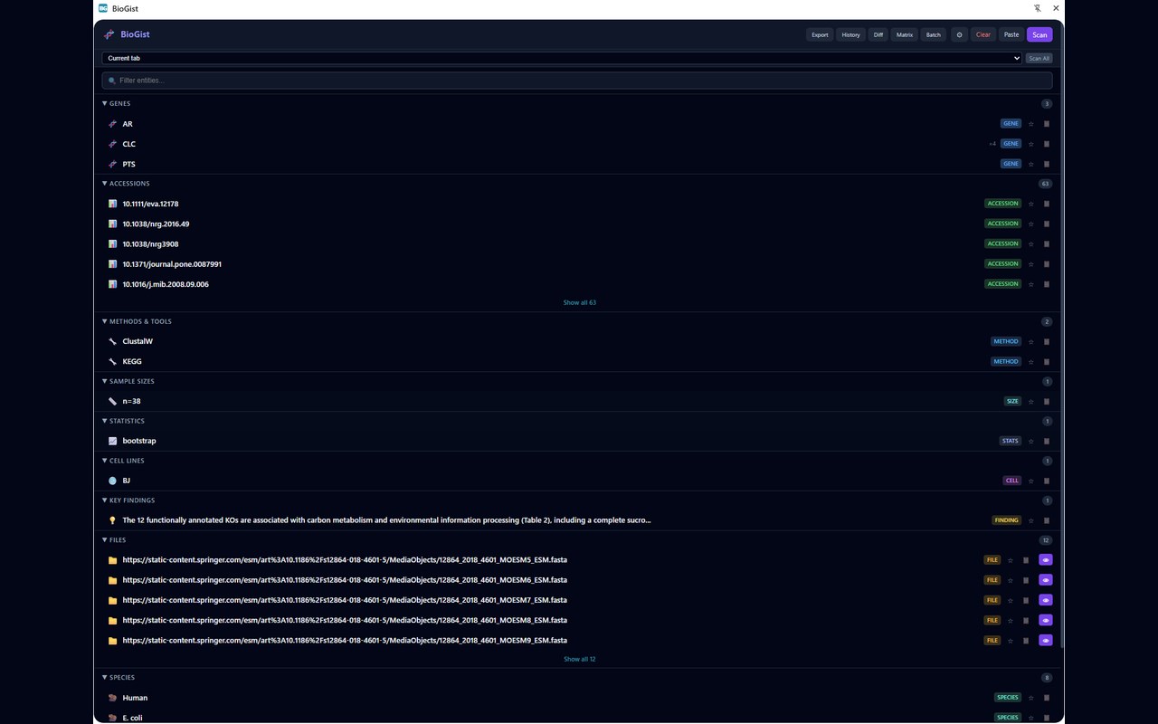Copy accession 10.1371/journal.pone.0087991
This screenshot has height=724, width=1158.
coord(1047,263)
